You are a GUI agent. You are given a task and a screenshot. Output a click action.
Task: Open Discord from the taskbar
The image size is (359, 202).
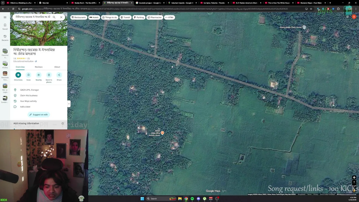pos(198,199)
